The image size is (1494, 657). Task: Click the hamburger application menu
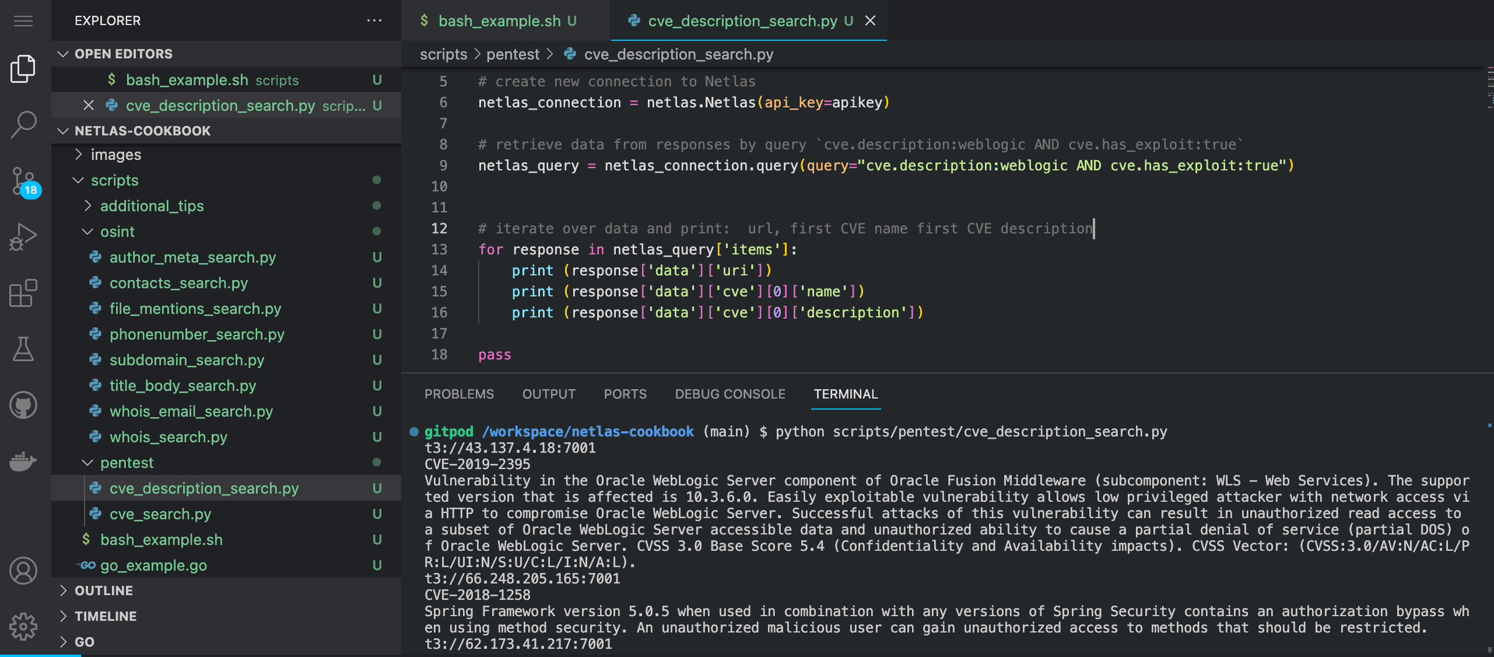point(23,21)
